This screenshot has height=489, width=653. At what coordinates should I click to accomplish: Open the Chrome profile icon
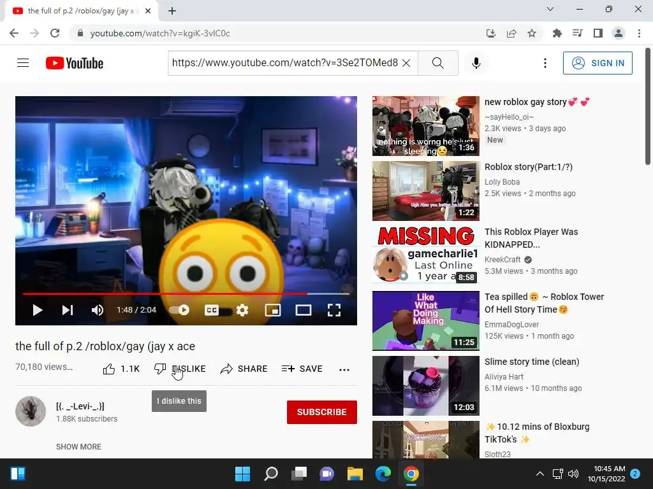pos(619,33)
